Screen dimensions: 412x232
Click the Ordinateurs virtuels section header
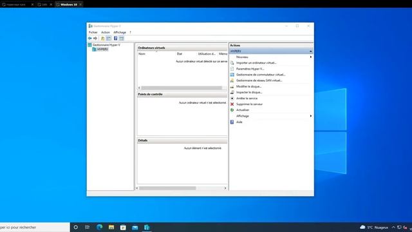click(x=182, y=48)
